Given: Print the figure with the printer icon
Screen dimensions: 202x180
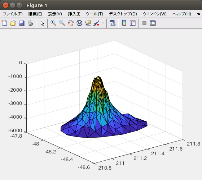Looking at the screenshot, I should pyautogui.click(x=30, y=23).
